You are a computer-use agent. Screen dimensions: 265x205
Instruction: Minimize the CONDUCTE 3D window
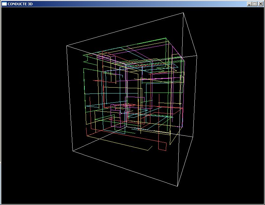(249, 4)
